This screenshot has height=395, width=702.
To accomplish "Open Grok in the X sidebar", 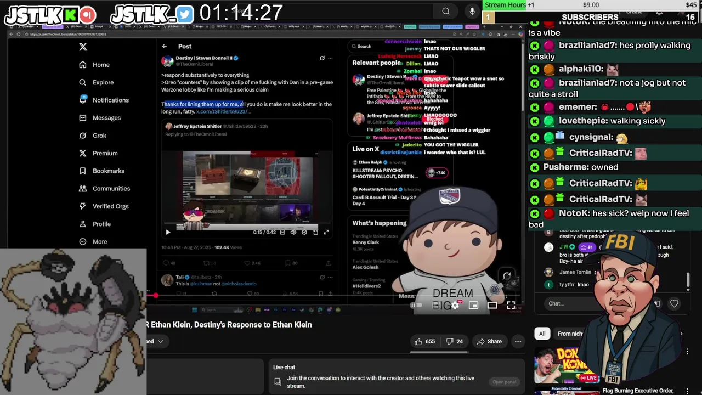I will 92,136.
